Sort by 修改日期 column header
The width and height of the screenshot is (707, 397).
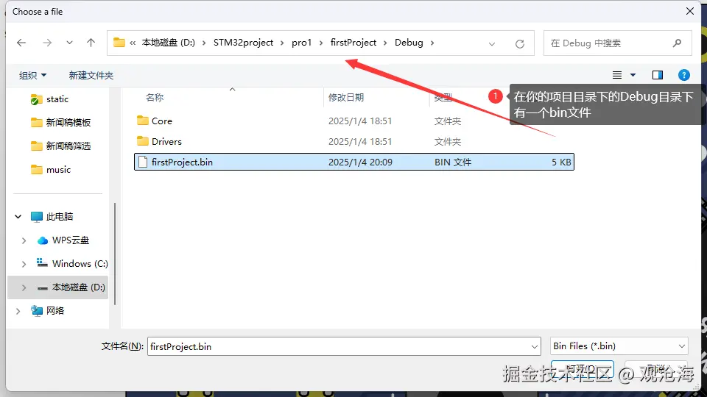point(346,97)
